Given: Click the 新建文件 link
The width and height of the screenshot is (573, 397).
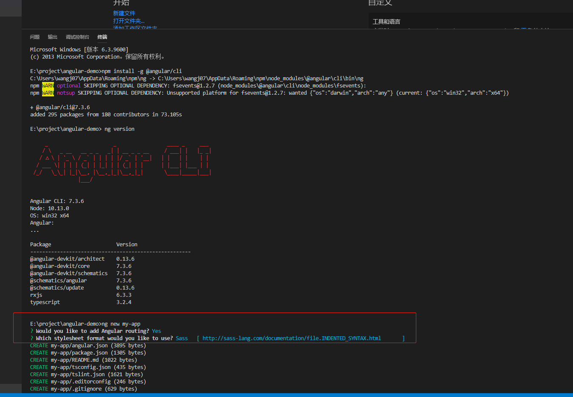Looking at the screenshot, I should (x=124, y=14).
